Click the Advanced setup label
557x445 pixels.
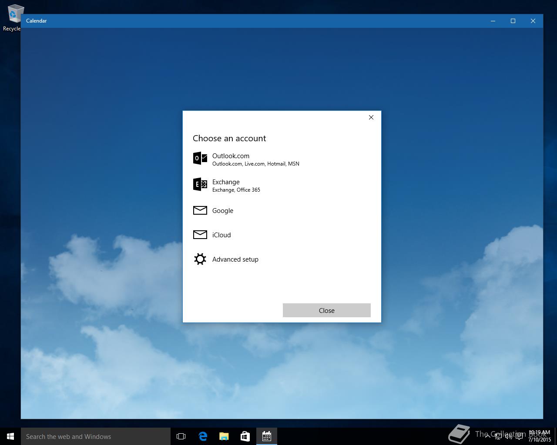(235, 259)
